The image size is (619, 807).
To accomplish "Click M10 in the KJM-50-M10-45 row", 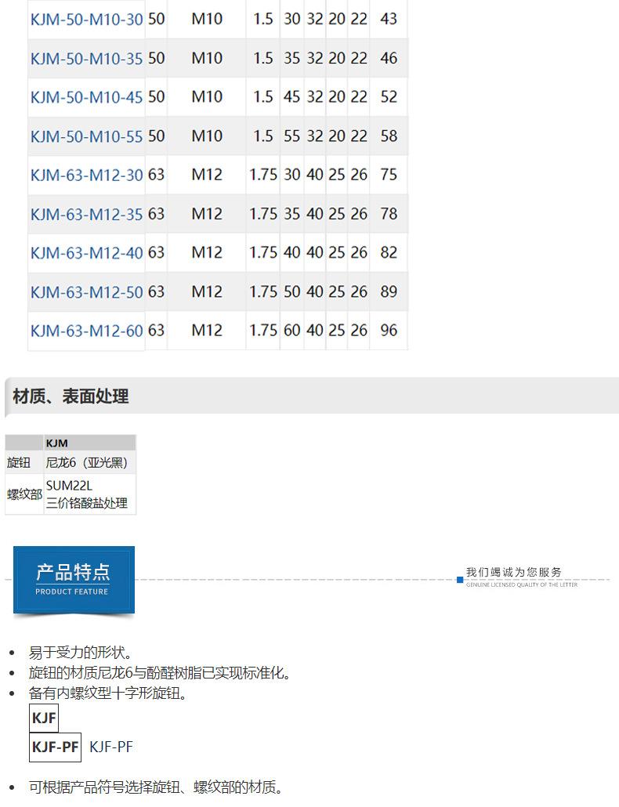I will pos(207,96).
